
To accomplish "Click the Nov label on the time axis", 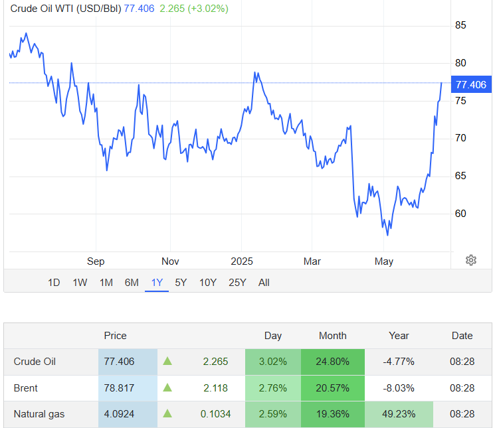I will 170,261.
